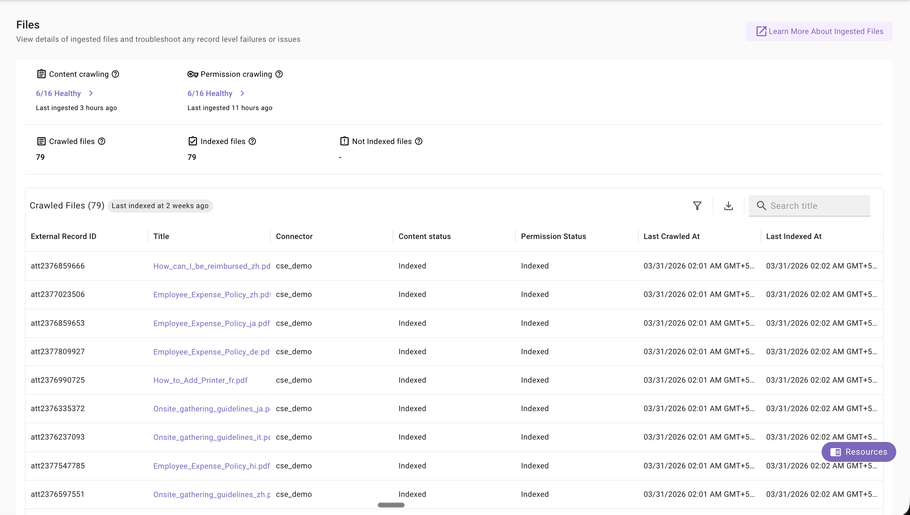Click the Content status column header
Viewport: 910px width, 515px height.
coord(424,236)
